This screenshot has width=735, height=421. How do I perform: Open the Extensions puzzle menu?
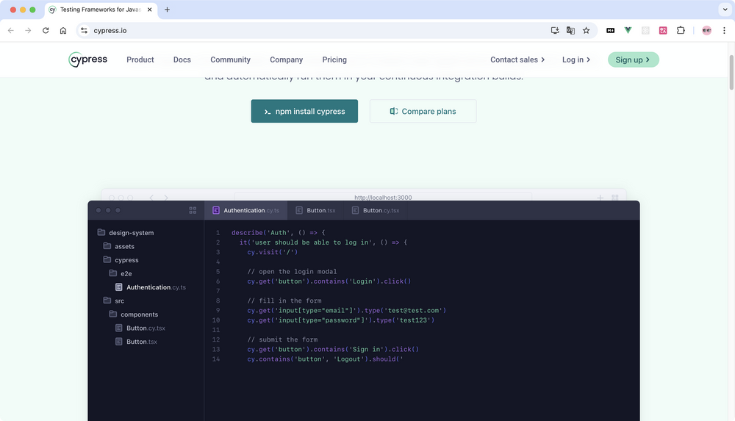tap(681, 30)
